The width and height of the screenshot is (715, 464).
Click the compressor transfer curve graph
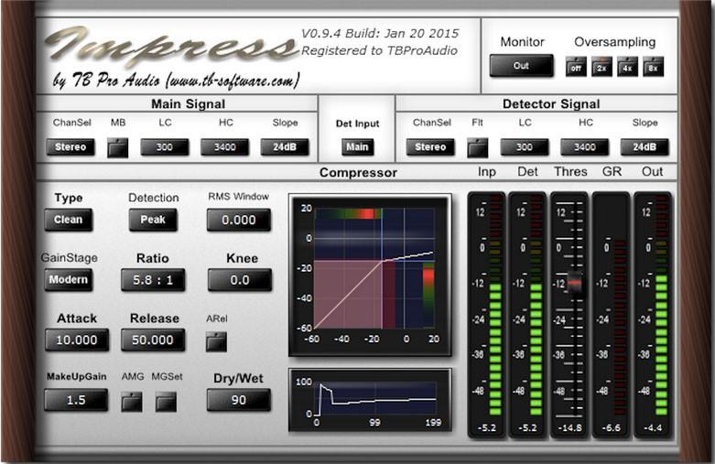click(370, 275)
